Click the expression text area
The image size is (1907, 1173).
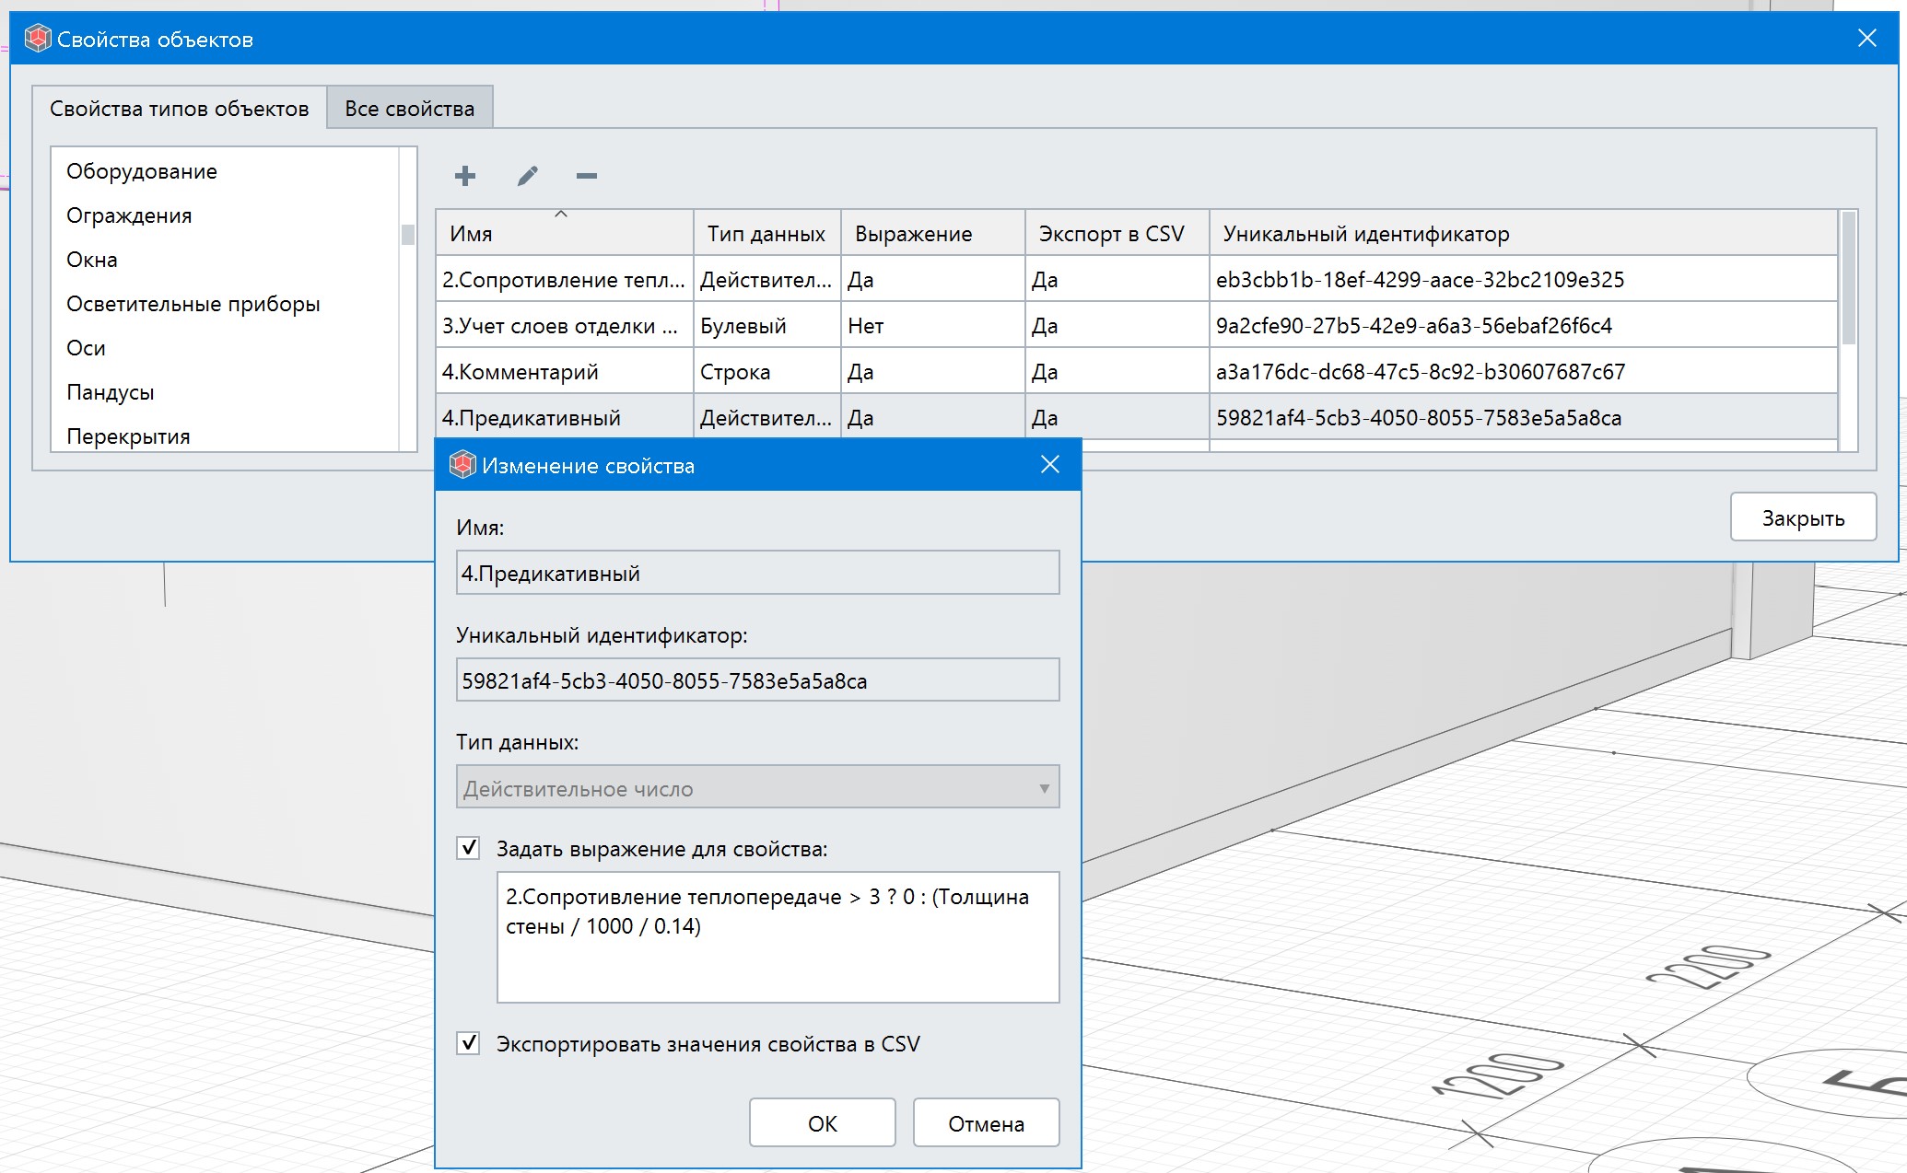click(778, 937)
